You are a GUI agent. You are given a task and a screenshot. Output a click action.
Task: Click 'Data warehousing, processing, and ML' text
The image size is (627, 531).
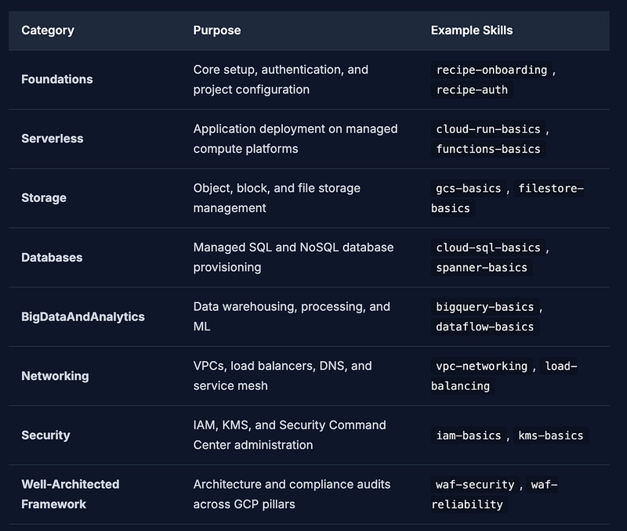tap(292, 316)
